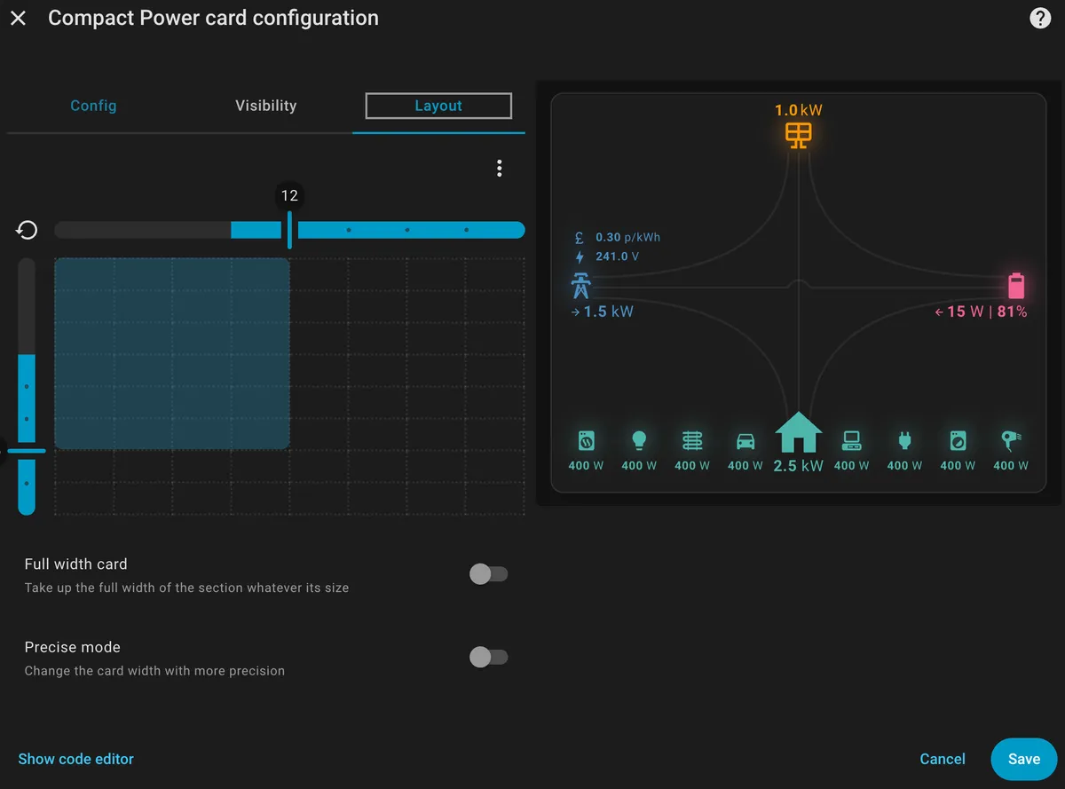This screenshot has height=789, width=1065.
Task: Click the slider value bubble showing 12
Action: pyautogui.click(x=289, y=195)
